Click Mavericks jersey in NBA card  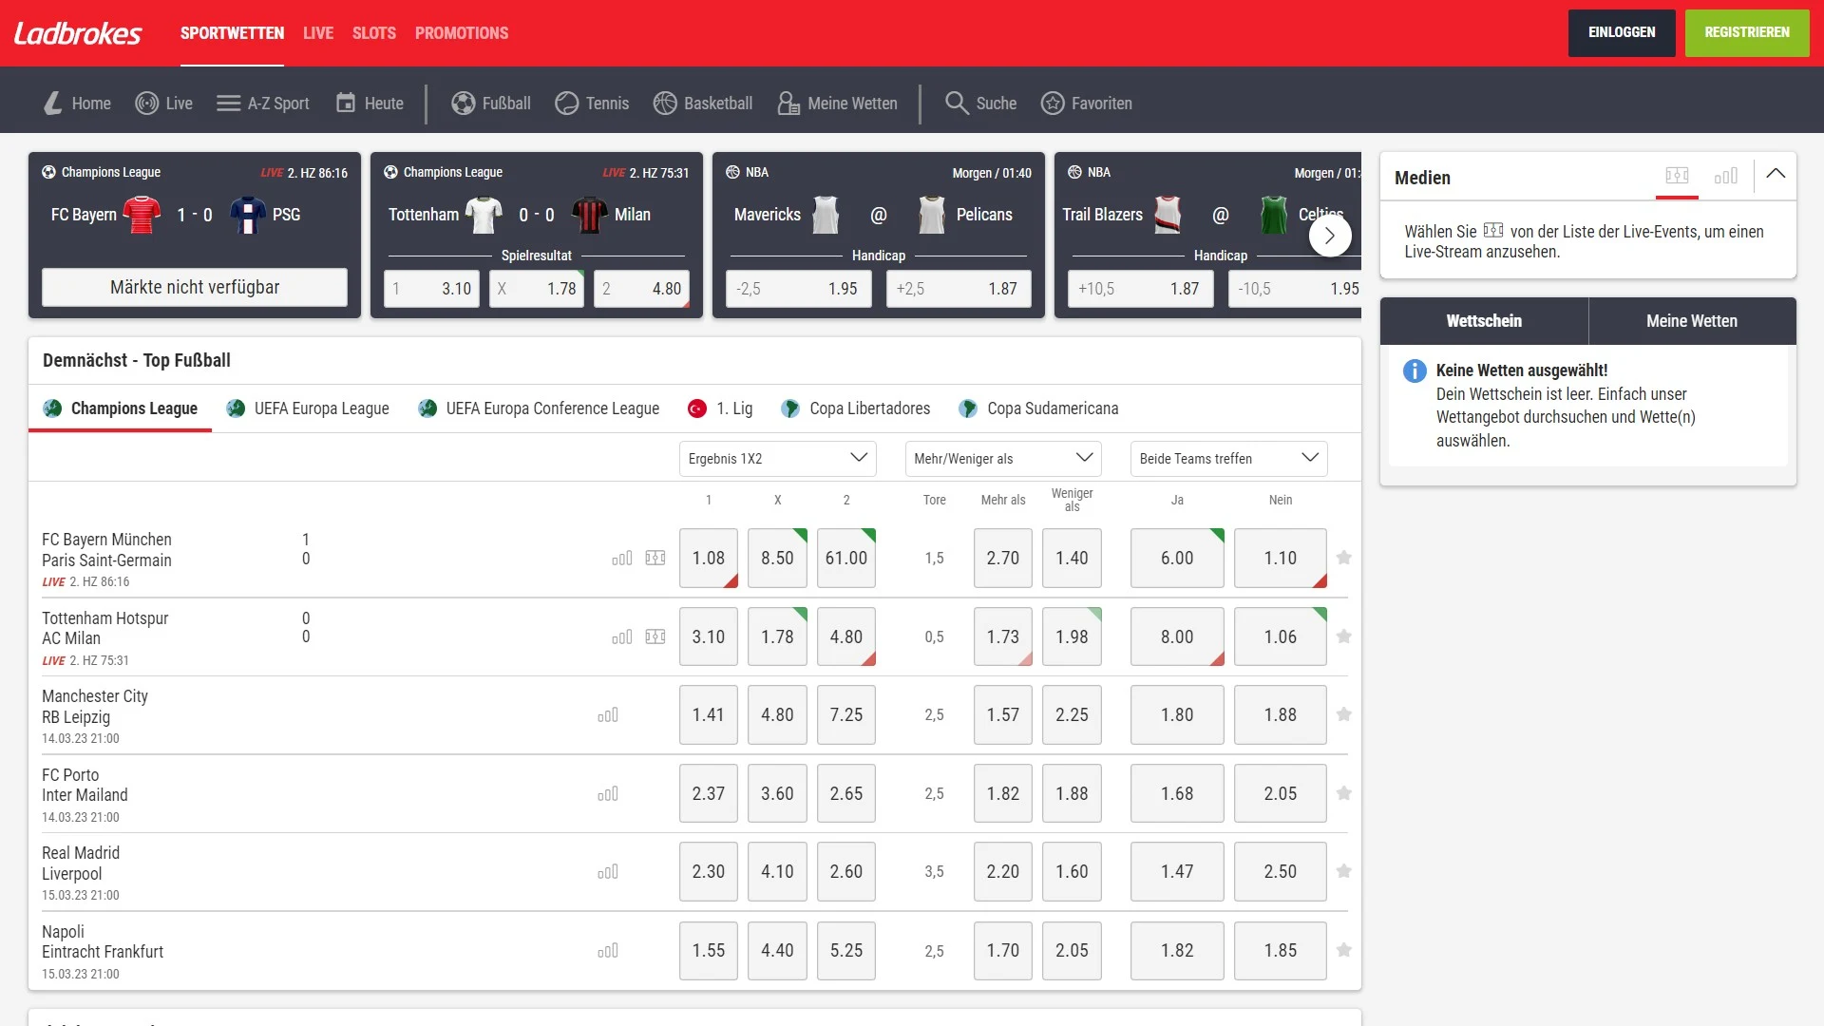(826, 215)
